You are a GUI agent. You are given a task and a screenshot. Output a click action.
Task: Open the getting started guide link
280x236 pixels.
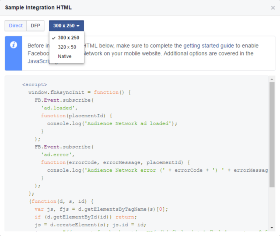tap(209, 46)
